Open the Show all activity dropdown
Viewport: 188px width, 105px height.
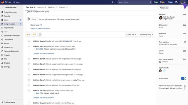[x=146, y=34]
